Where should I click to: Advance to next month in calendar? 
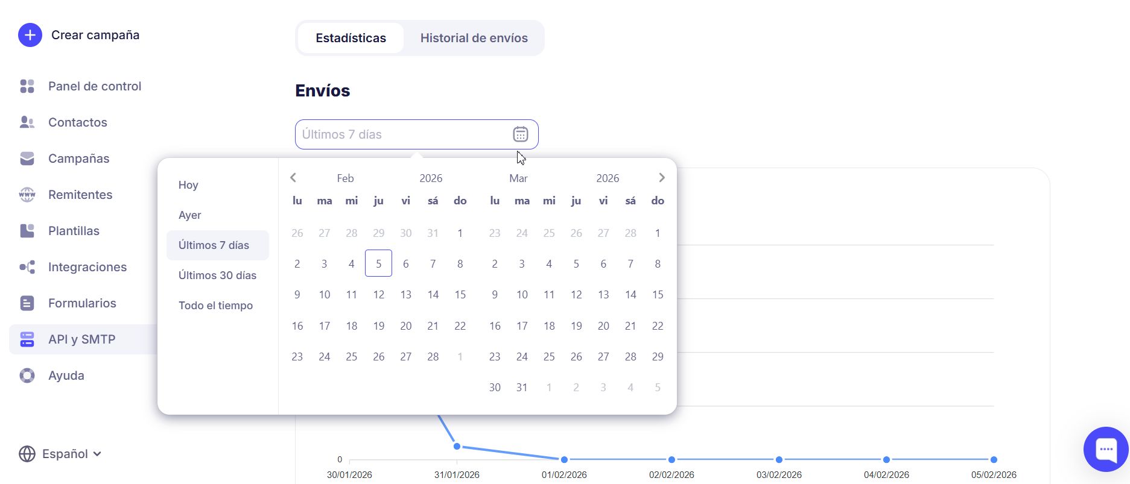662,178
